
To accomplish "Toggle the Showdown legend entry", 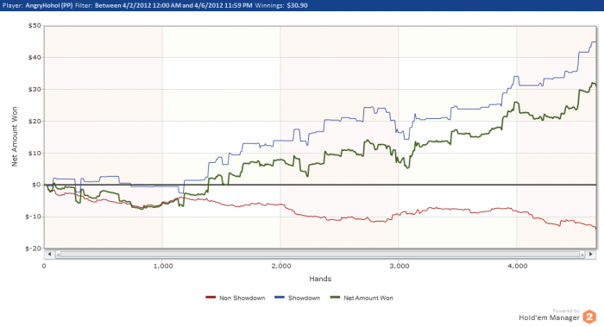I will tap(297, 298).
